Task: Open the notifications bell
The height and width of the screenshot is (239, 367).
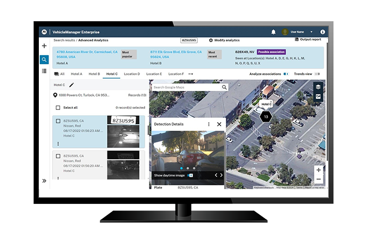Action: pos(273,32)
